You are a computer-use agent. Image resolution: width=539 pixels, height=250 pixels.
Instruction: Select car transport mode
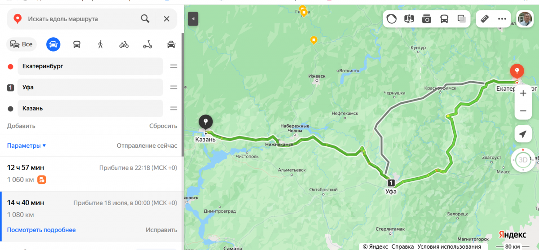click(53, 44)
